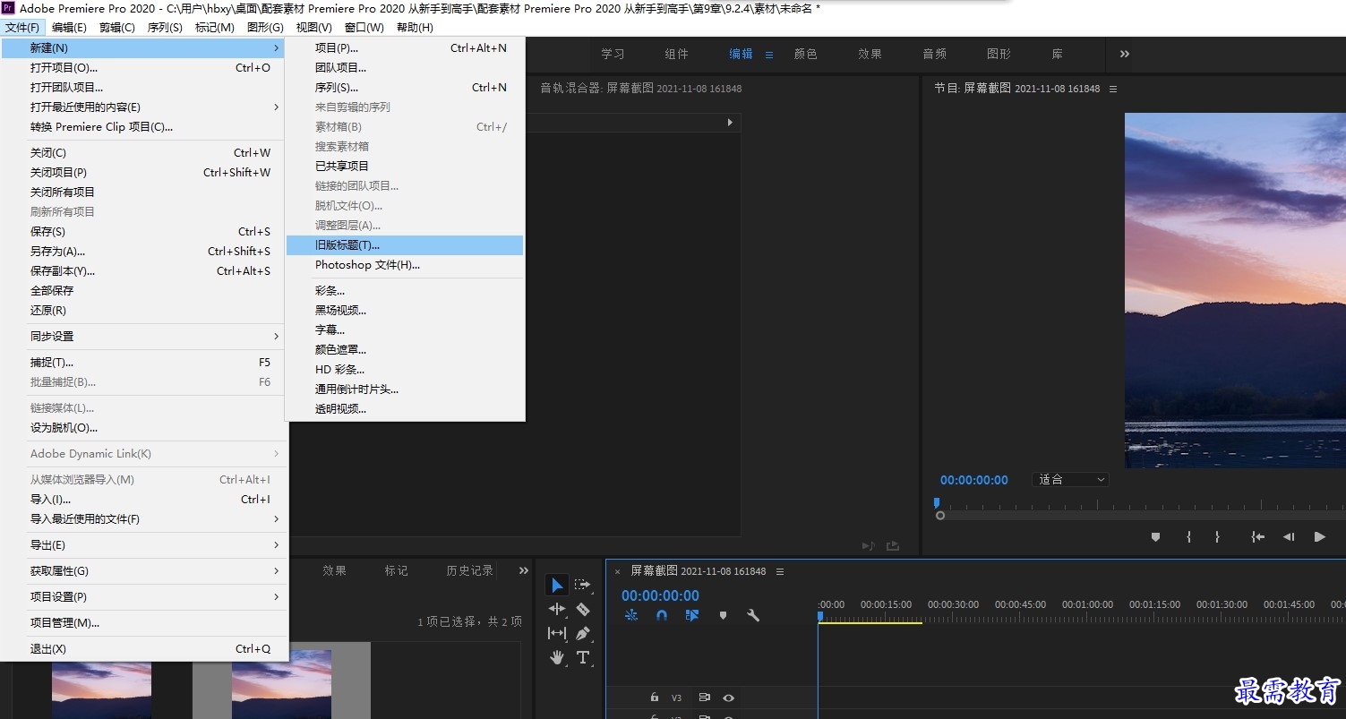
Task: Select the Hand tool
Action: tap(557, 657)
